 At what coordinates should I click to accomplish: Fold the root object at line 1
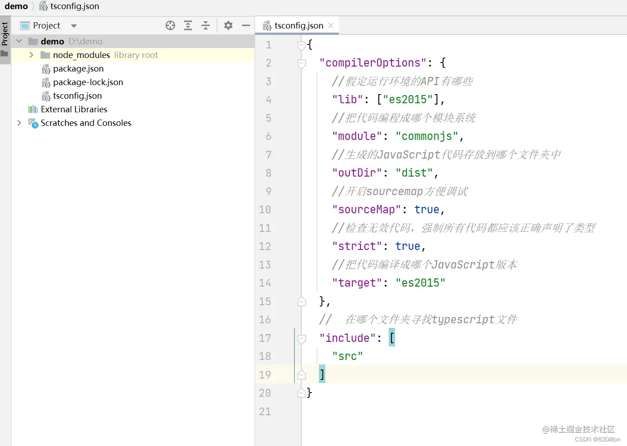click(301, 45)
